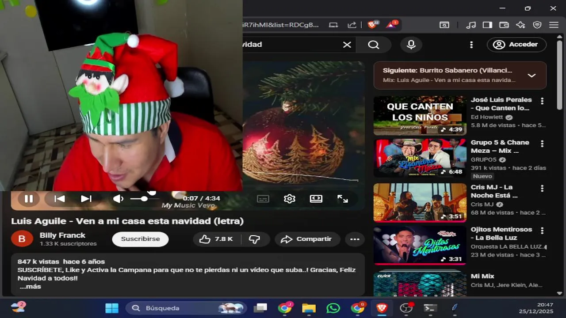The height and width of the screenshot is (318, 566).
Task: Open options for Ojitos Mentirosos video
Action: [x=542, y=231]
